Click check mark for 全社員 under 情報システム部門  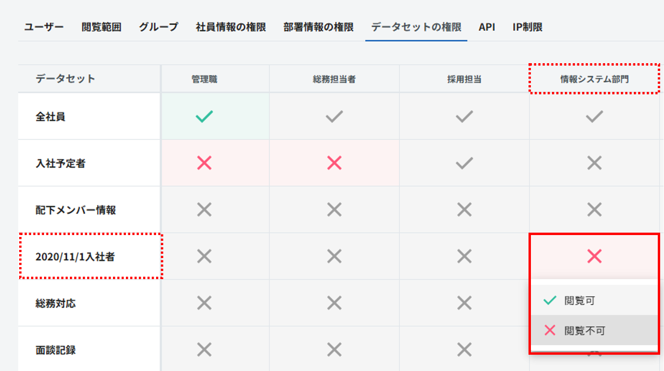(x=594, y=116)
